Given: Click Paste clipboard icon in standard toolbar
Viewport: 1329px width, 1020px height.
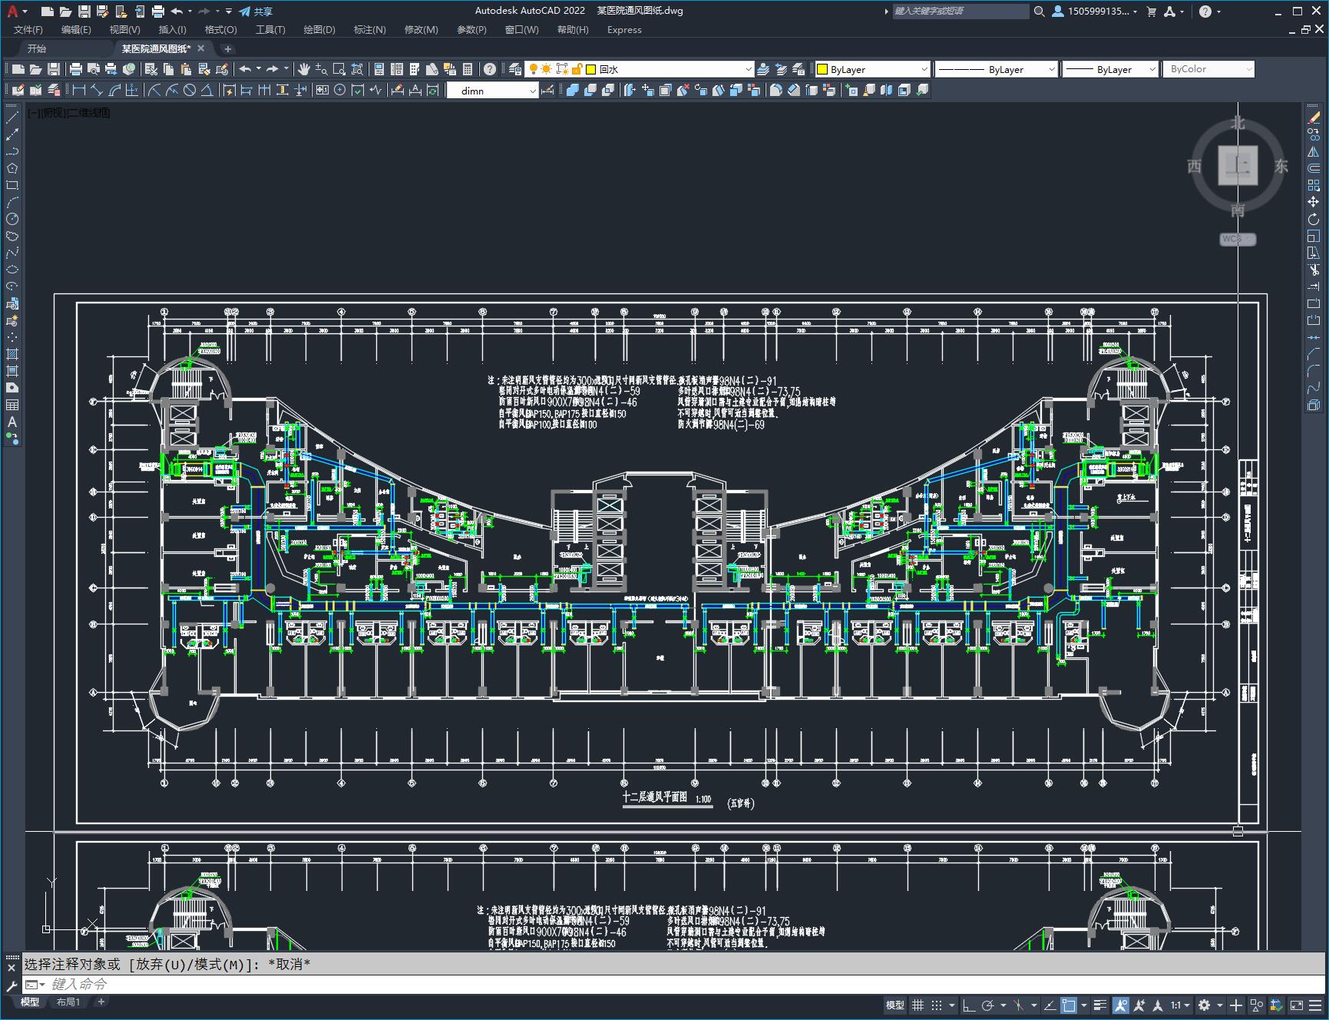Looking at the screenshot, I should tap(185, 69).
